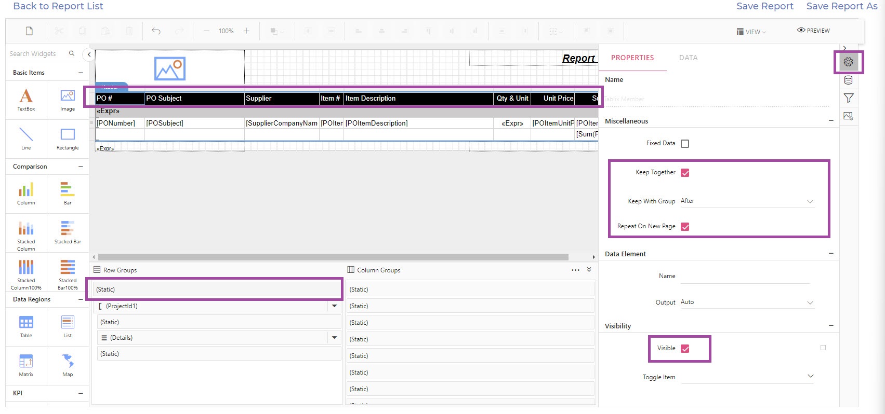This screenshot has height=414, width=885.
Task: Click the search magnifier in Search Widgets
Action: (72, 53)
